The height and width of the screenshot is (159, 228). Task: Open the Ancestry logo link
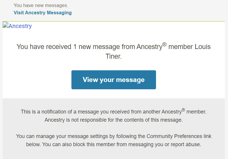click(20, 26)
